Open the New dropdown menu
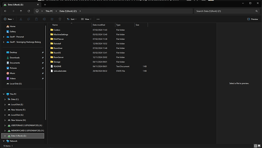Viewport: 262px width, 148px height. (9, 19)
